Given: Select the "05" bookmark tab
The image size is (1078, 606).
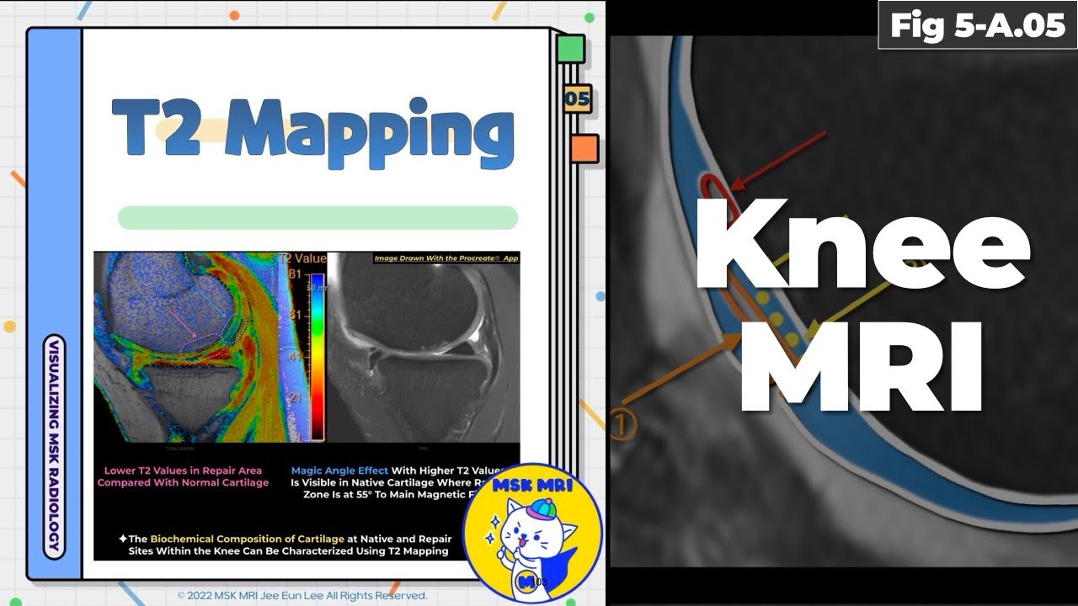Looking at the screenshot, I should point(577,99).
